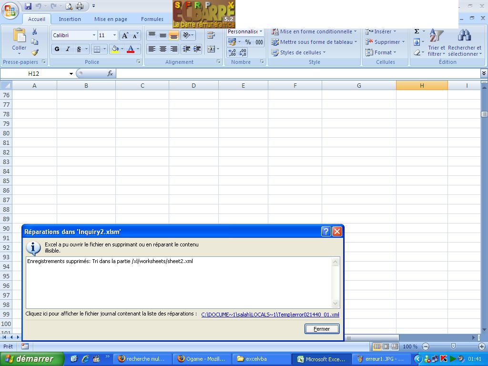Switch to Page Layout view in status bar

coord(386,346)
